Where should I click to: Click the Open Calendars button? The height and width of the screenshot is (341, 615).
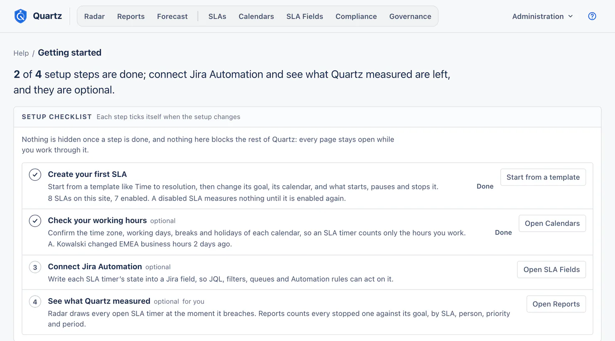click(552, 223)
